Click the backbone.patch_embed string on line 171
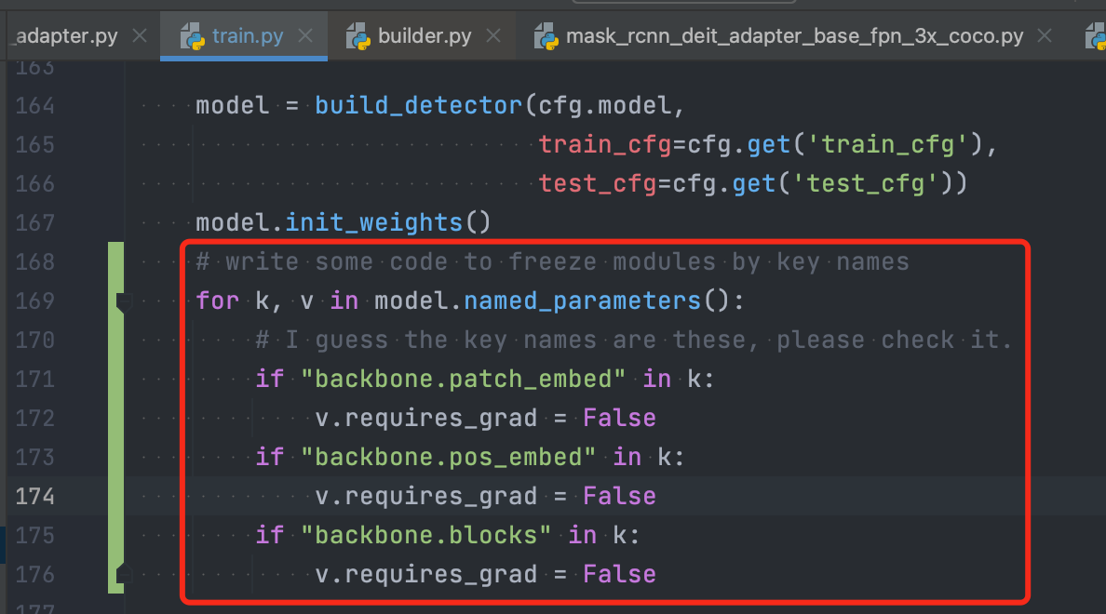Viewport: 1106px width, 614px height. tap(450, 379)
